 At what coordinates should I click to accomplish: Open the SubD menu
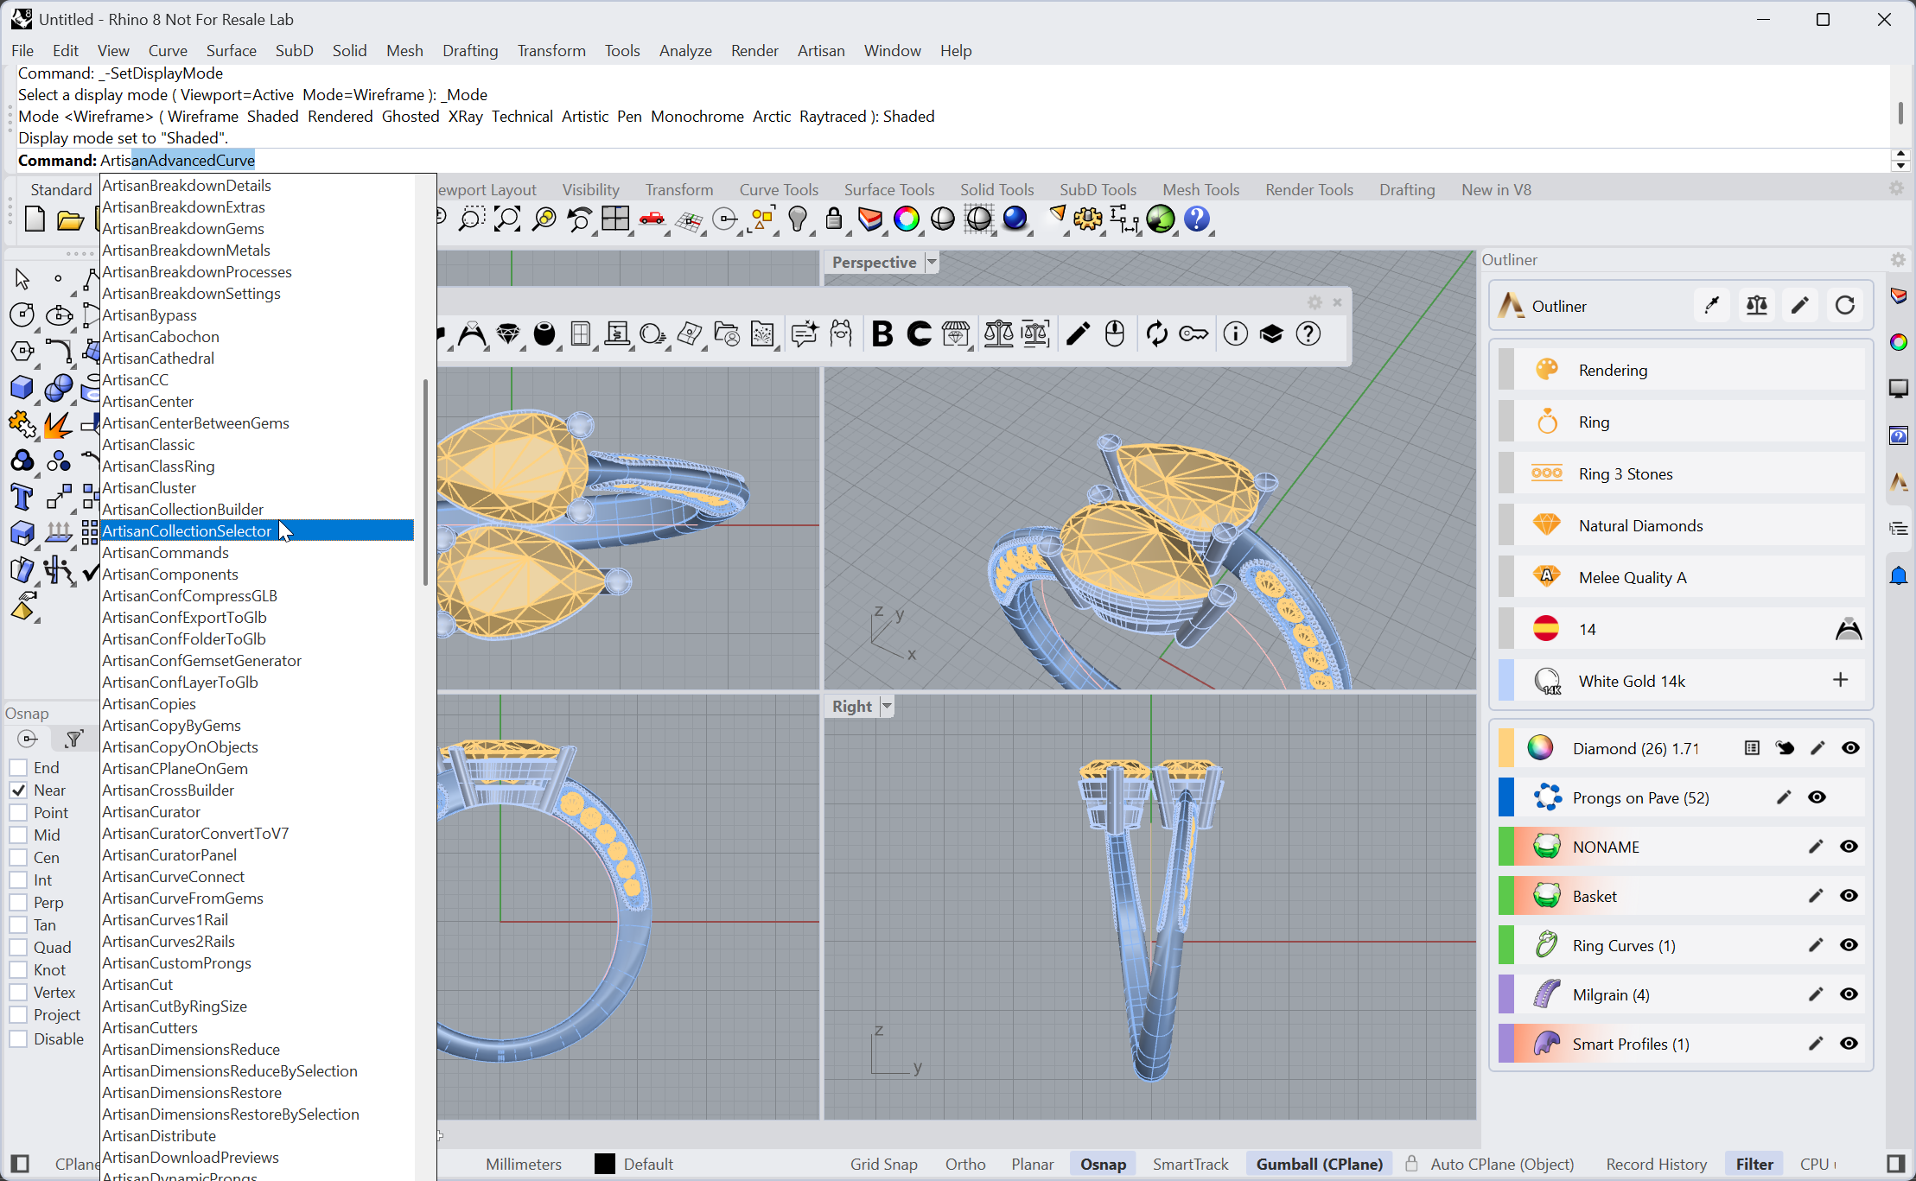294,50
